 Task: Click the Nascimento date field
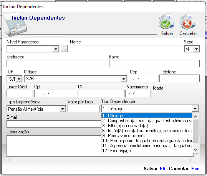138,94
